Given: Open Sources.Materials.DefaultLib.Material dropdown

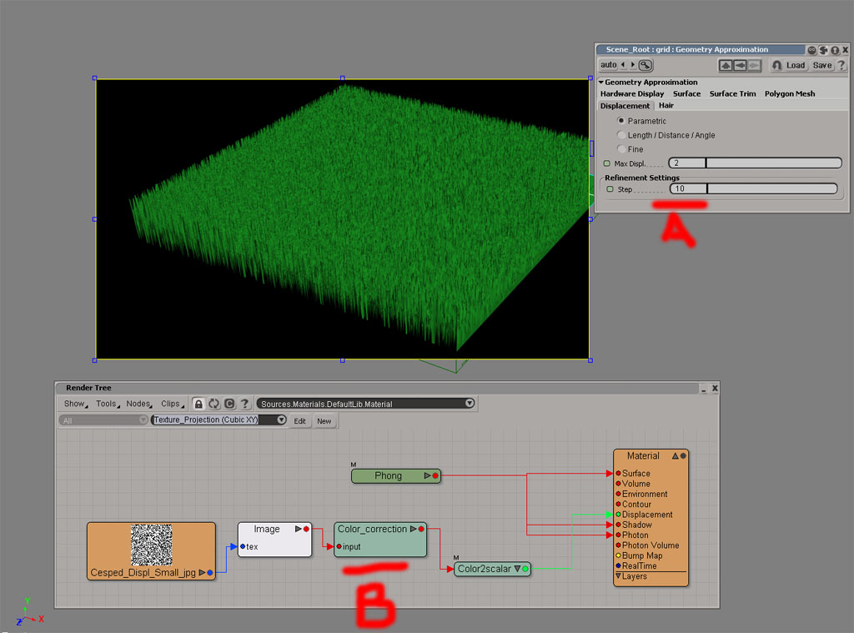Looking at the screenshot, I should 470,403.
